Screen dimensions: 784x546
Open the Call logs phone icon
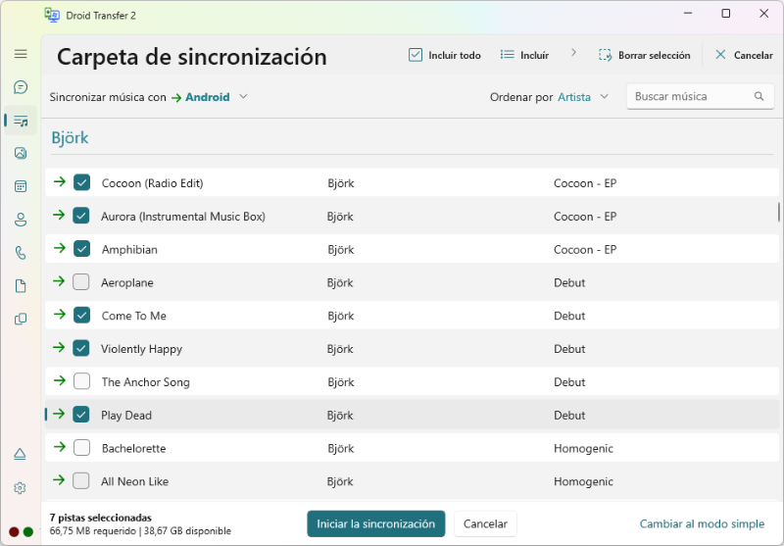coord(21,253)
